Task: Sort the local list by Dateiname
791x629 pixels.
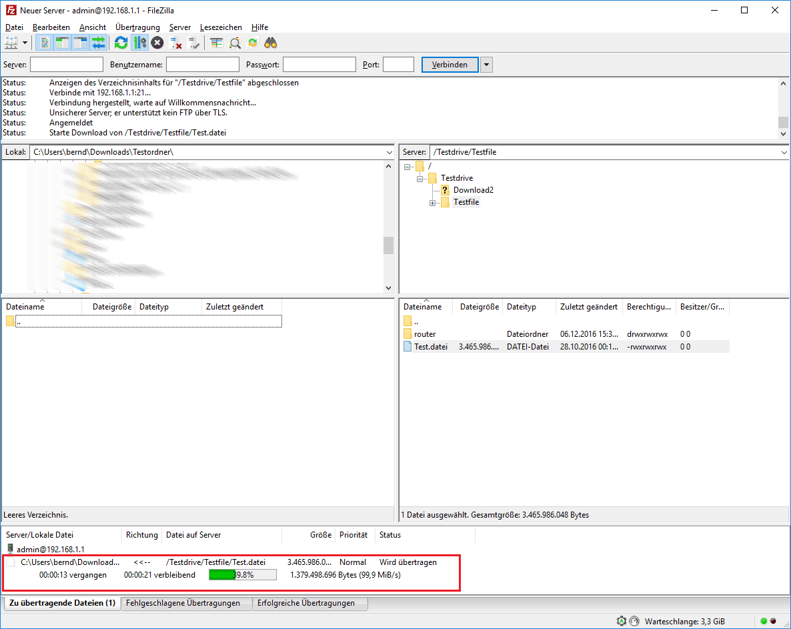Action: 43,307
